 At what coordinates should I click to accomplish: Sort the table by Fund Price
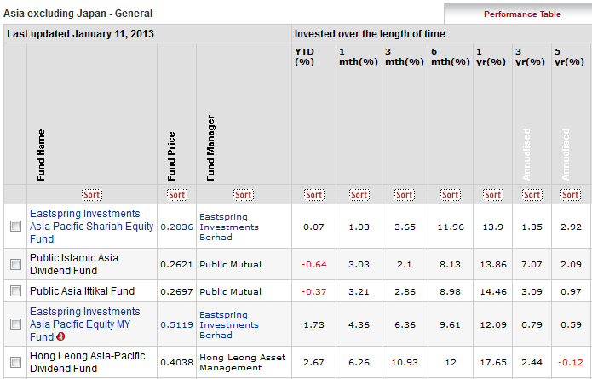coord(176,195)
